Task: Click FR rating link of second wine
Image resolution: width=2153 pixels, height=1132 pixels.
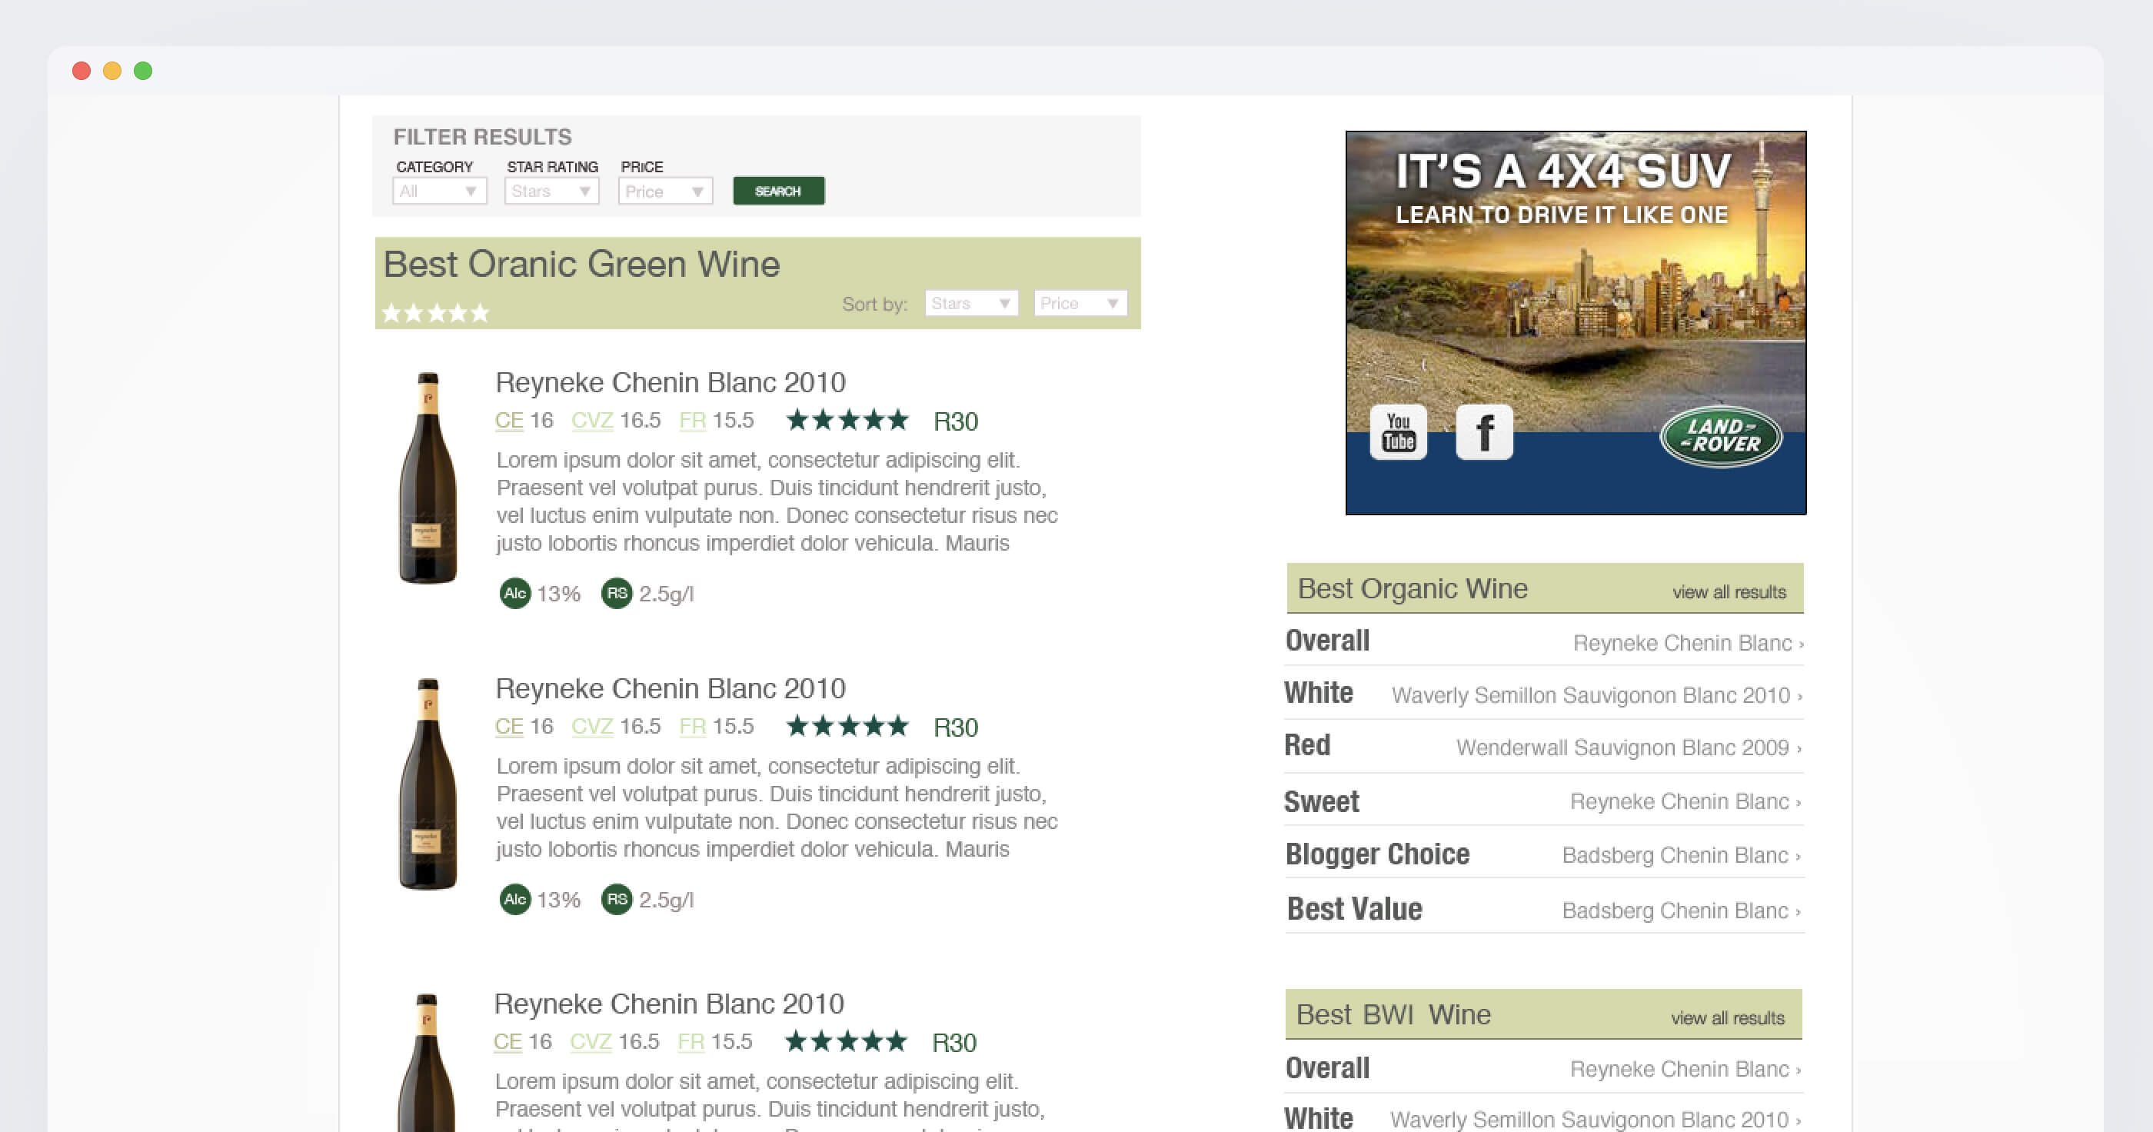Action: (x=692, y=727)
